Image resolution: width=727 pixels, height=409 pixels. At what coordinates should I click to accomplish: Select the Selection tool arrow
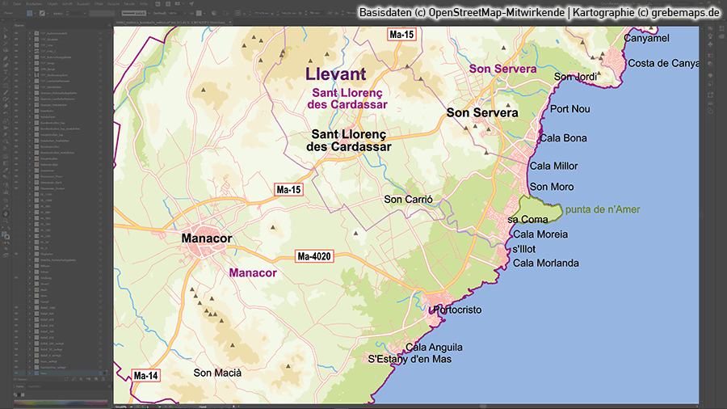pos(6,30)
